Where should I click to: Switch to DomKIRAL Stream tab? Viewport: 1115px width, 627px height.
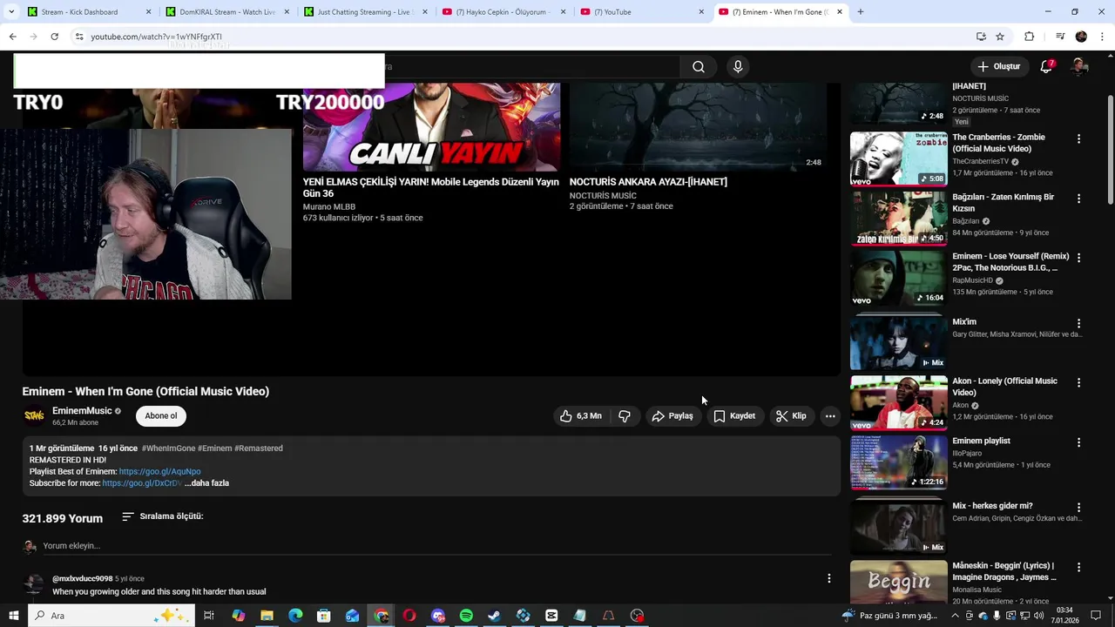226,12
